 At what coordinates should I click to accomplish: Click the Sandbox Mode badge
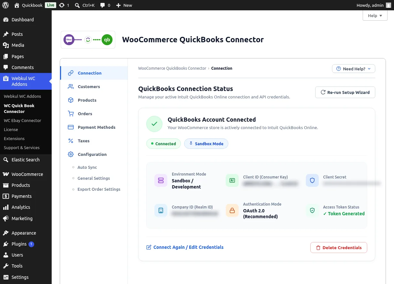(206, 144)
